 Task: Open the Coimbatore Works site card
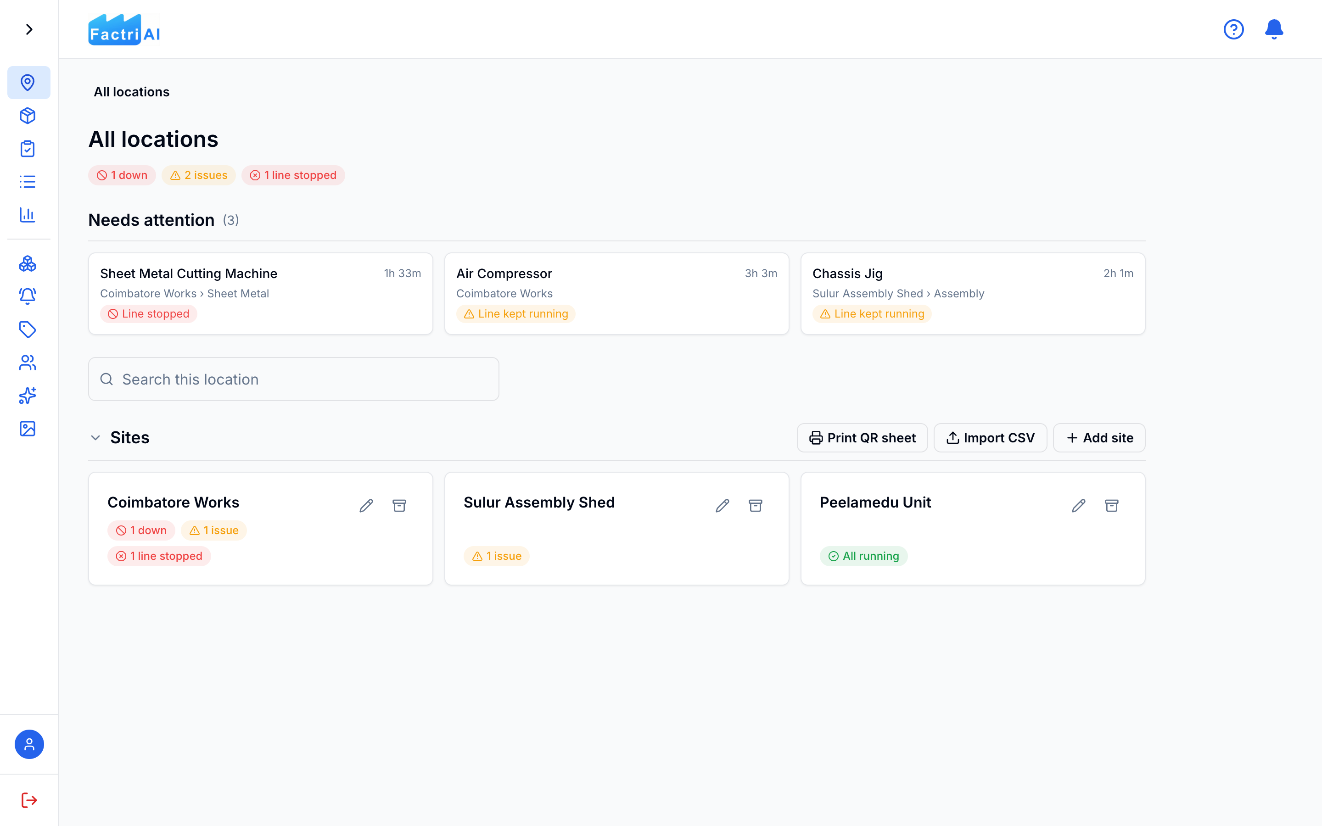261,529
